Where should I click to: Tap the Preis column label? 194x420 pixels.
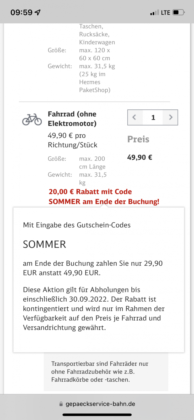click(x=138, y=139)
